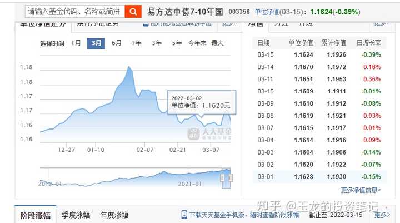Click the 03-07 date row
The image size is (400, 223).
[319, 128]
